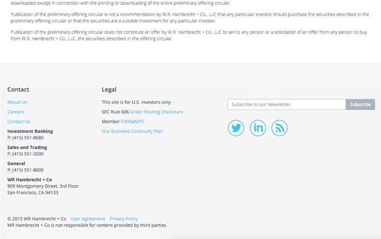The width and height of the screenshot is (381, 239).
Task: Click the Subscribe button
Action: (360, 104)
